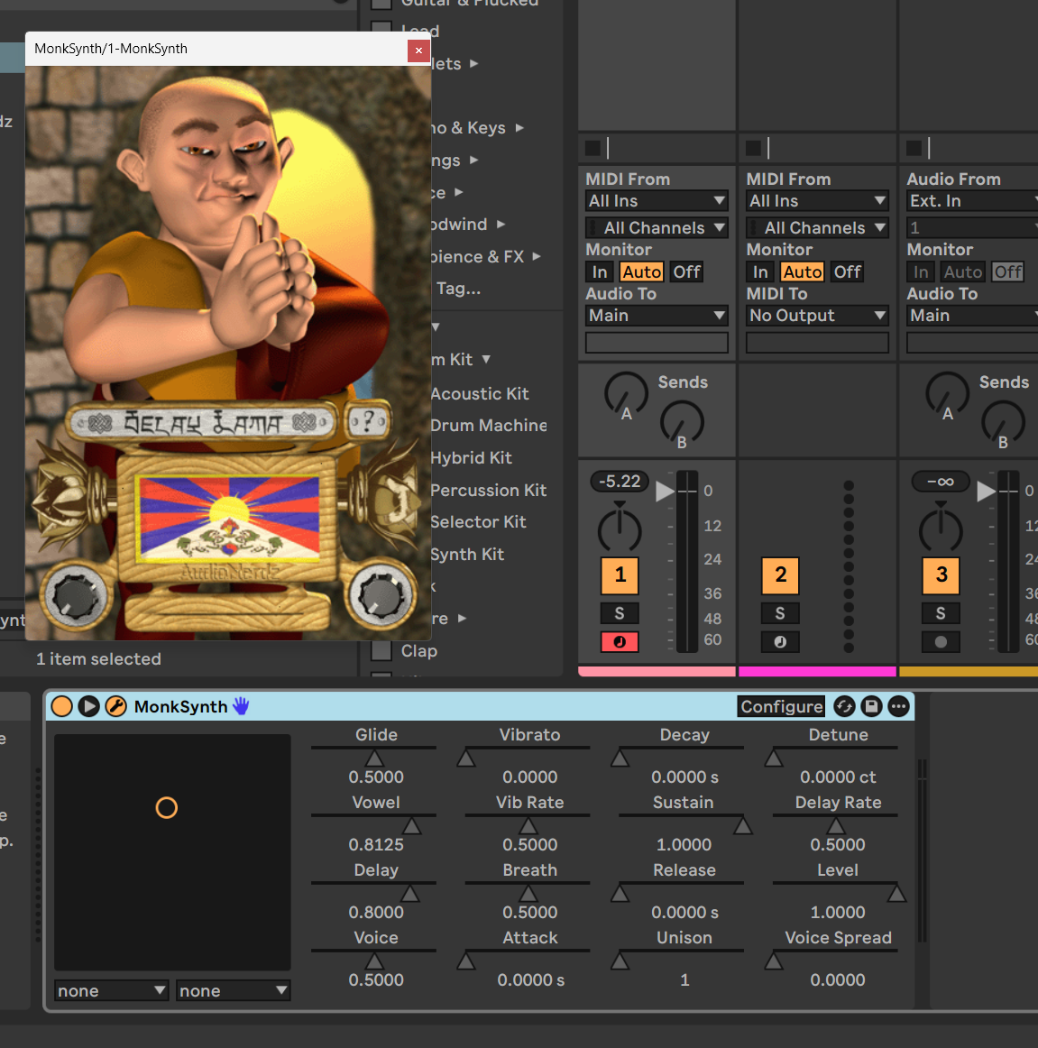Click the save preset icon on MonkSynth title bar

870,706
